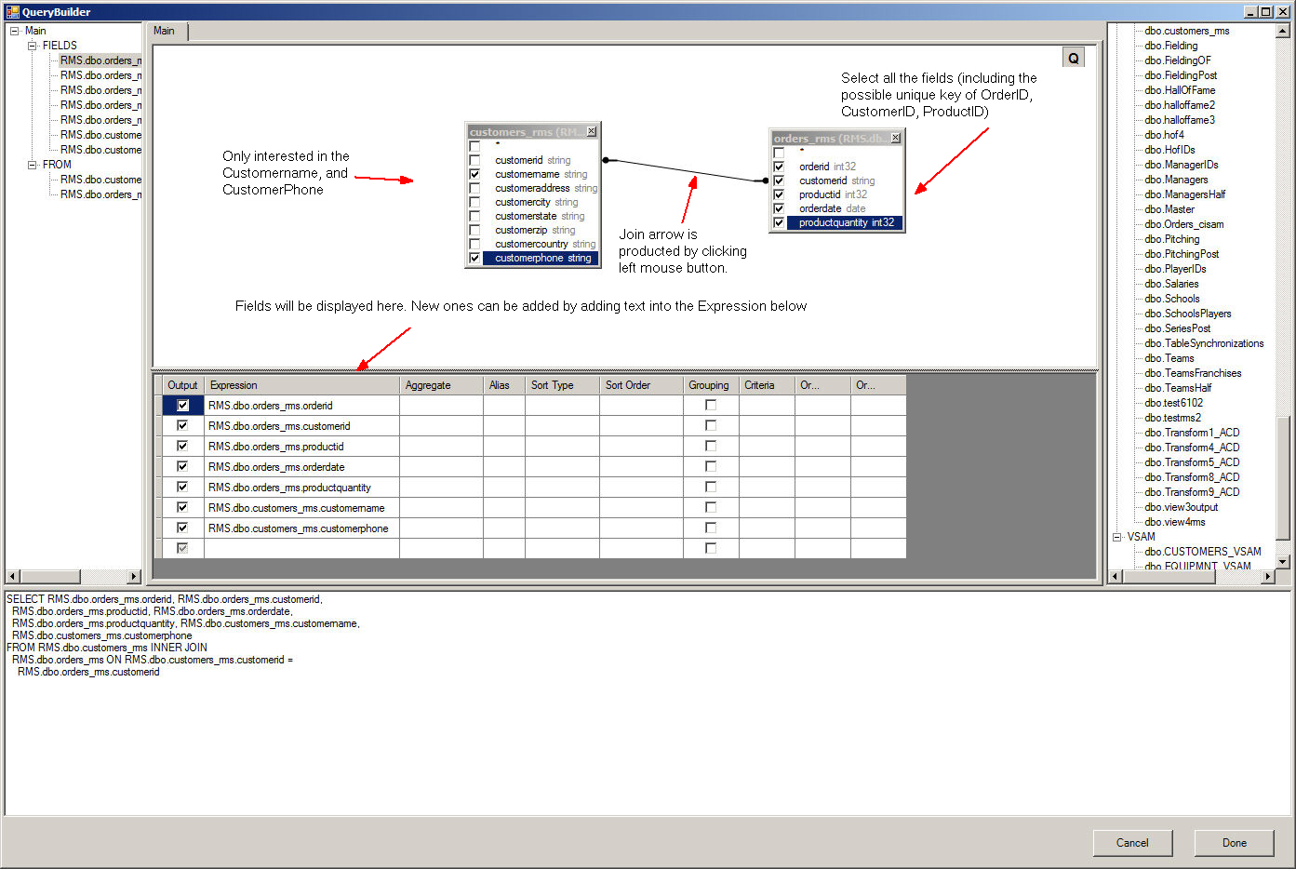
Task: Toggle Output checkbox for orders_rms.orderid row
Action: tap(182, 406)
